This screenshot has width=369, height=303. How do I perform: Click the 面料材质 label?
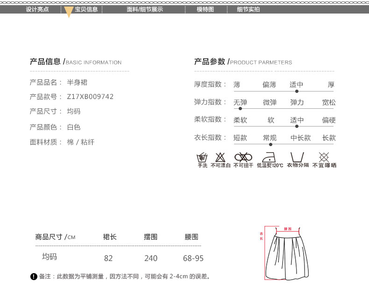45,142
